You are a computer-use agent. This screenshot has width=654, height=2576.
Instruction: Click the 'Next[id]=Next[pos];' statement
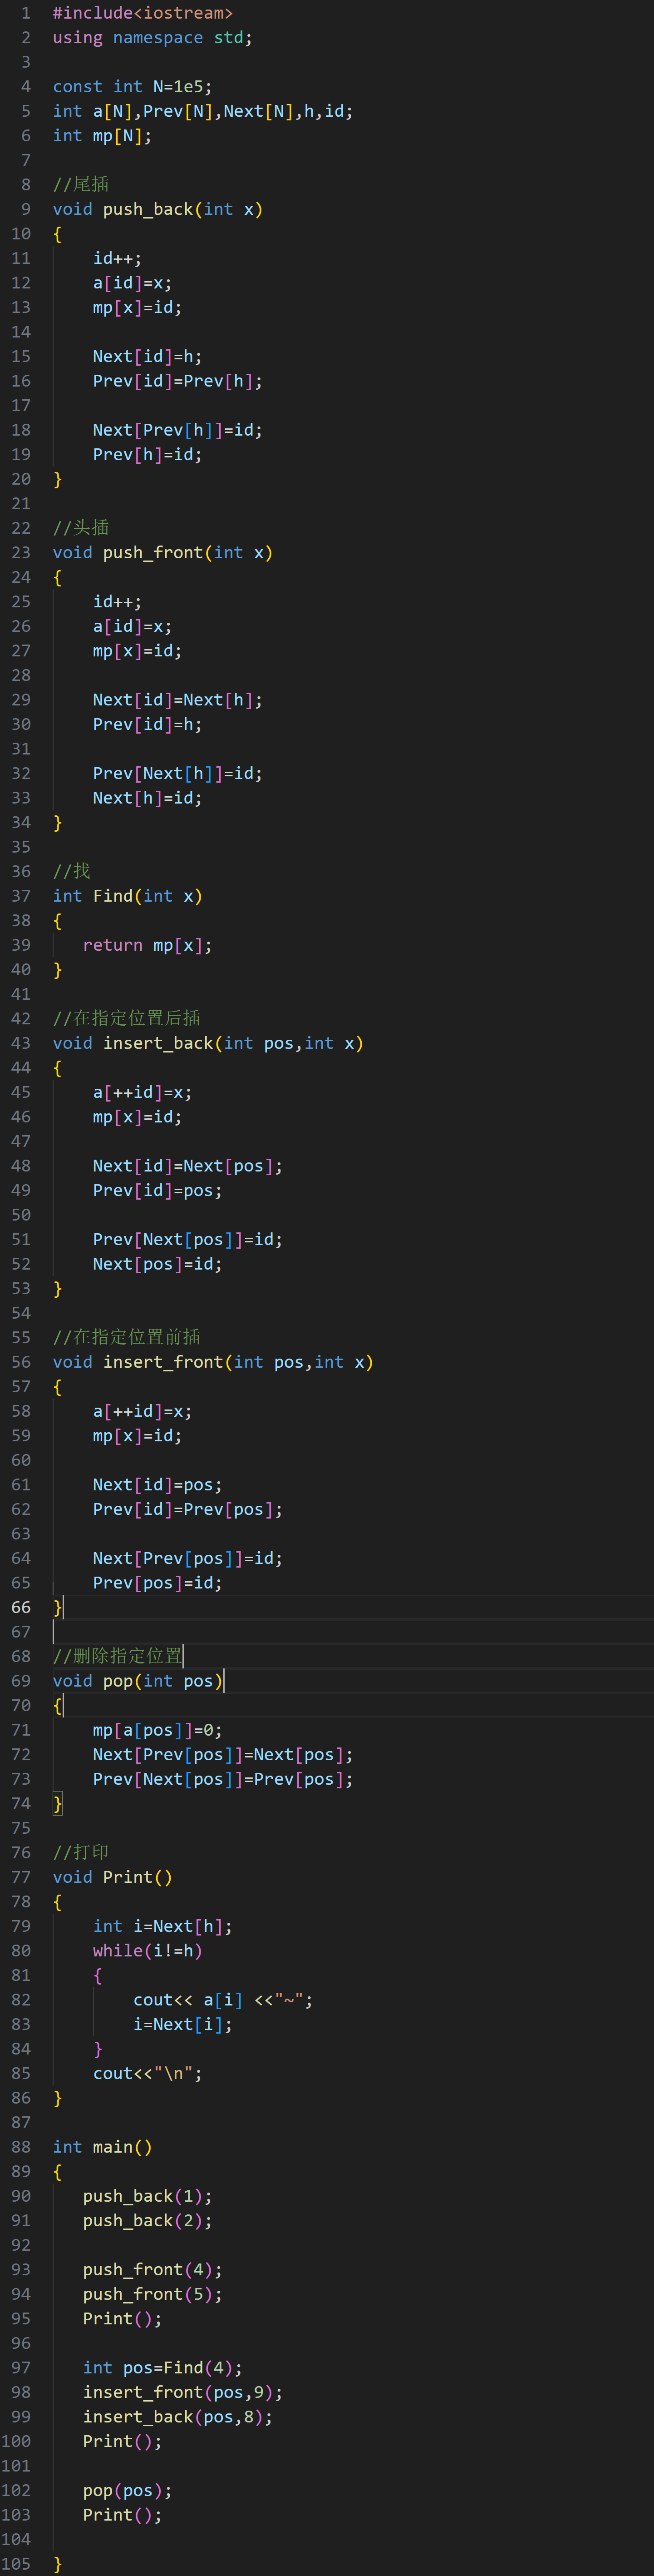point(188,1166)
